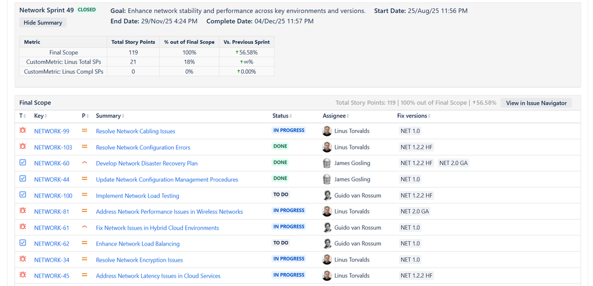
Task: Open Address Network Latency Issues in Cloud Services
Action: point(158,276)
